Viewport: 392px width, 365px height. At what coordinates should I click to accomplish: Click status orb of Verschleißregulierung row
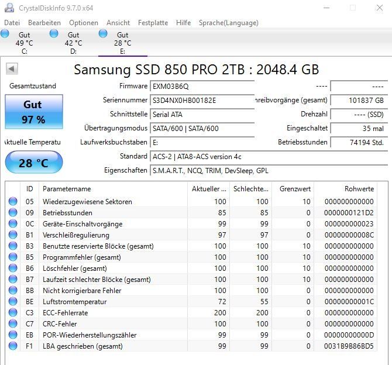point(13,235)
